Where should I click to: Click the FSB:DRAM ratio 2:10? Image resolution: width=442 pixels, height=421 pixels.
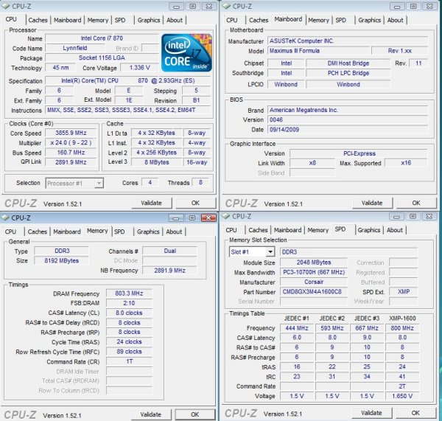point(129,303)
